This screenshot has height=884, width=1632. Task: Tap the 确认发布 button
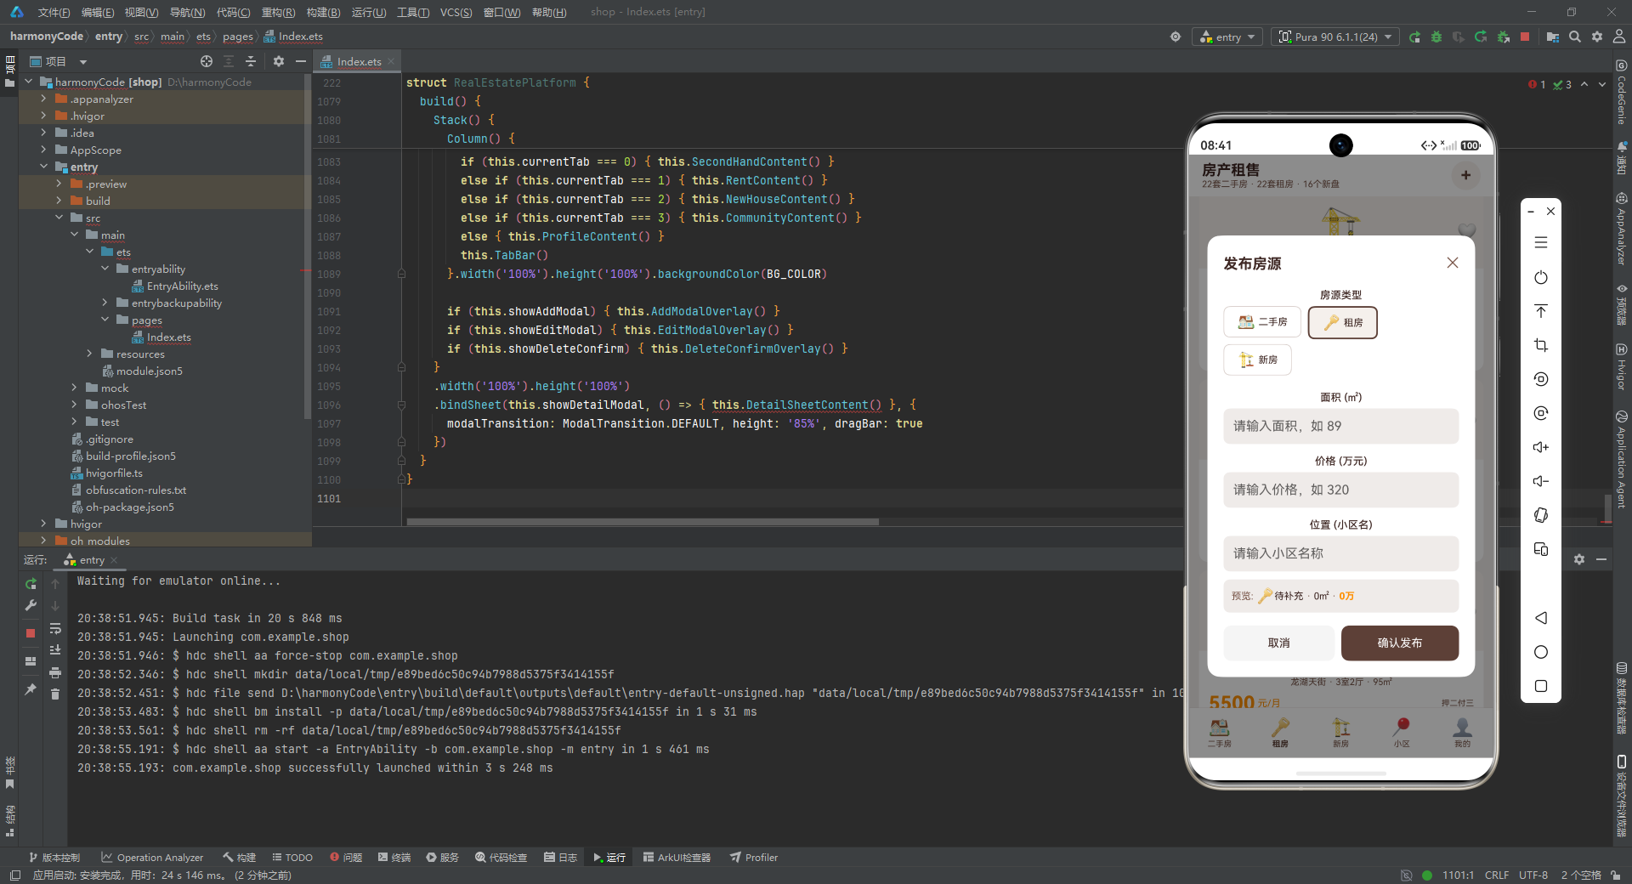(1400, 643)
